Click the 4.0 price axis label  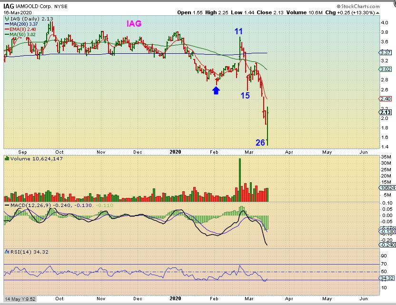384,23
